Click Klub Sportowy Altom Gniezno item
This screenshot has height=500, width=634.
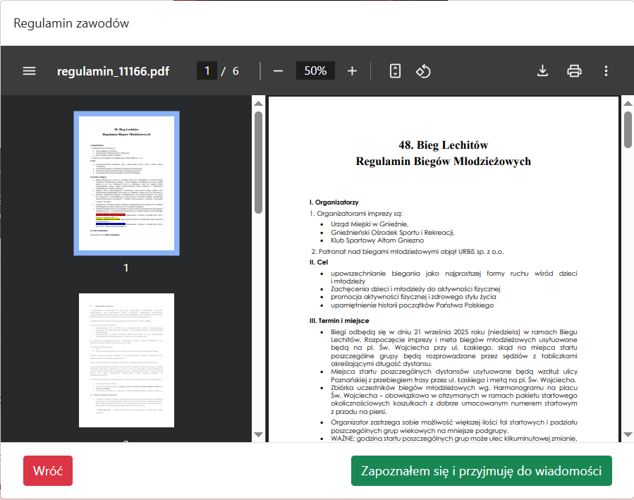pos(377,240)
